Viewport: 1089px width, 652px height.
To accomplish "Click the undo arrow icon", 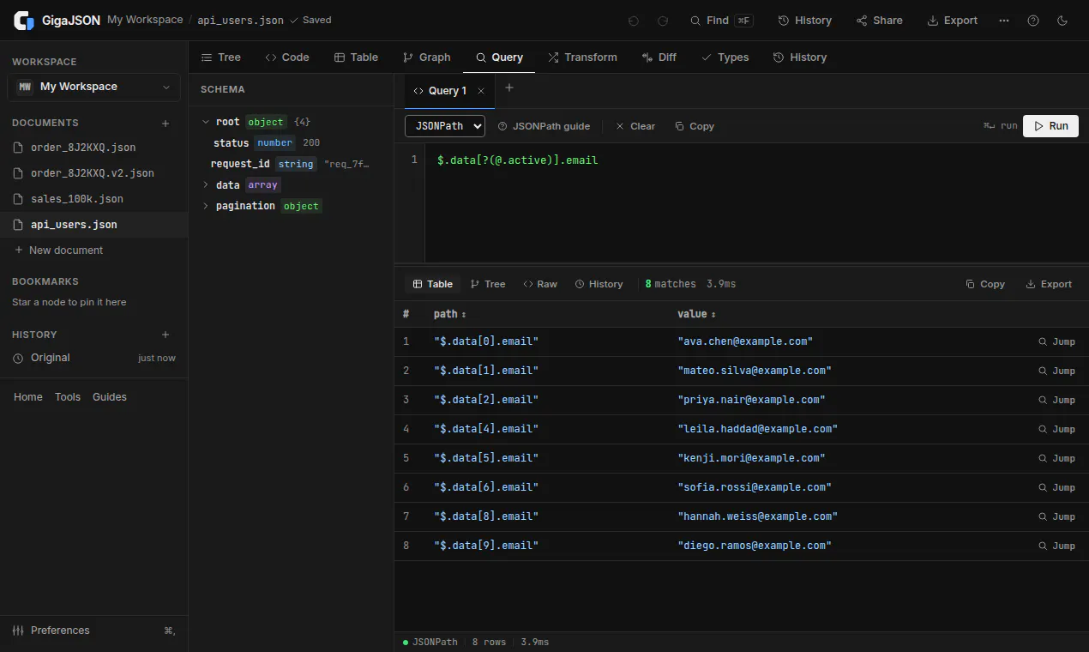I will coord(634,21).
